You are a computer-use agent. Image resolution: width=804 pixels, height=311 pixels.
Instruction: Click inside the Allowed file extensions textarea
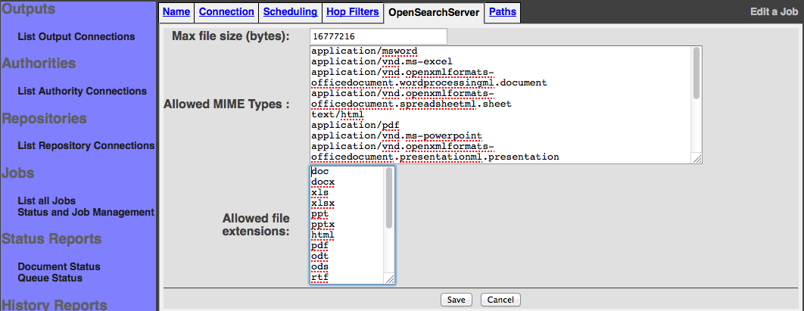347,225
